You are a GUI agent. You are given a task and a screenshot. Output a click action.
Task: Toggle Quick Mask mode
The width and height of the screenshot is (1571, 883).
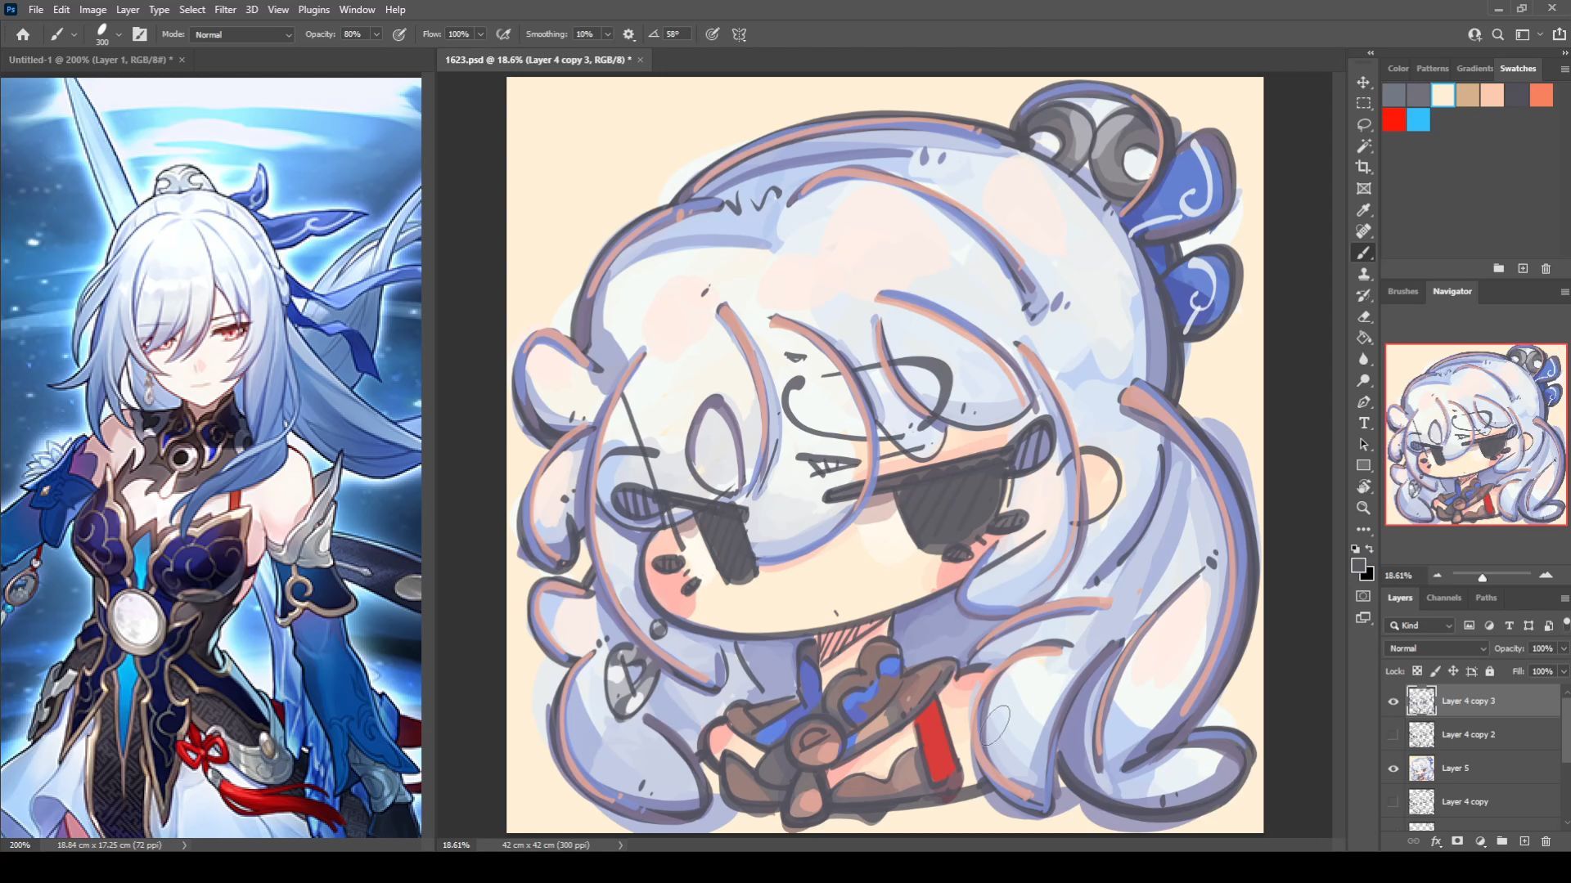1363,596
